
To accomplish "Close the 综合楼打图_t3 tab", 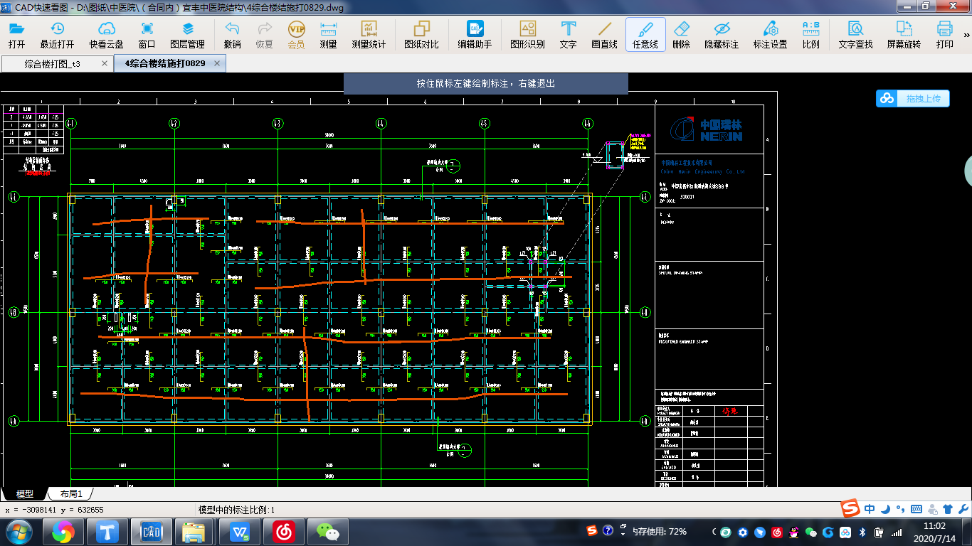I will click(x=105, y=63).
